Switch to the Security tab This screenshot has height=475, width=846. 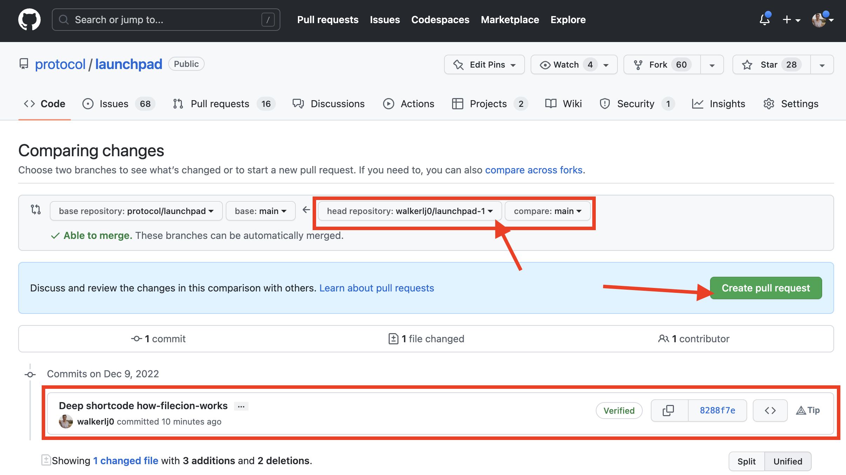point(637,104)
